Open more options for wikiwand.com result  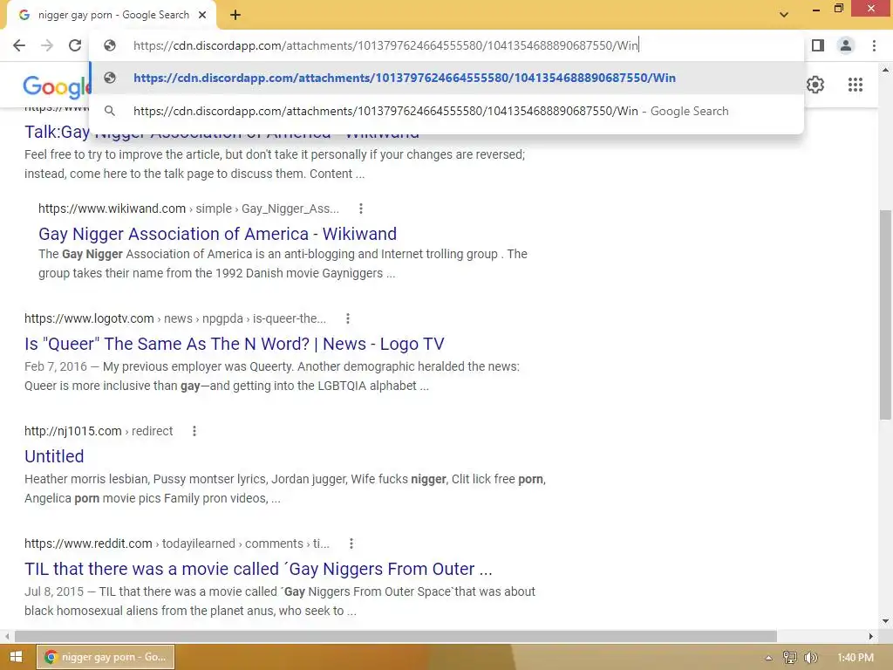pos(360,209)
